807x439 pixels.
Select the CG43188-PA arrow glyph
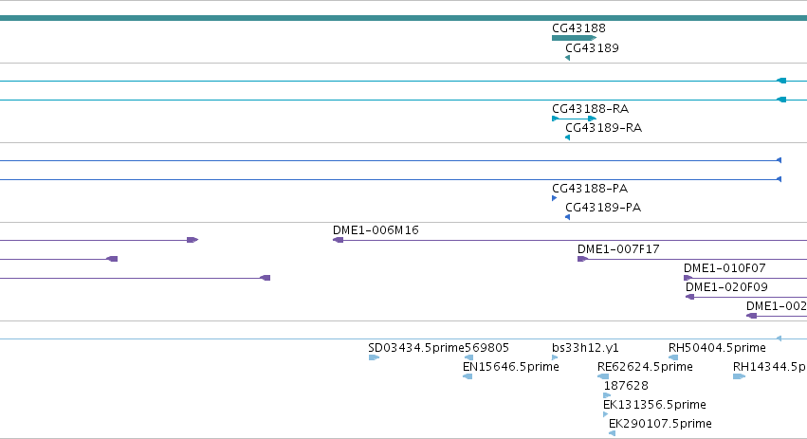click(555, 198)
